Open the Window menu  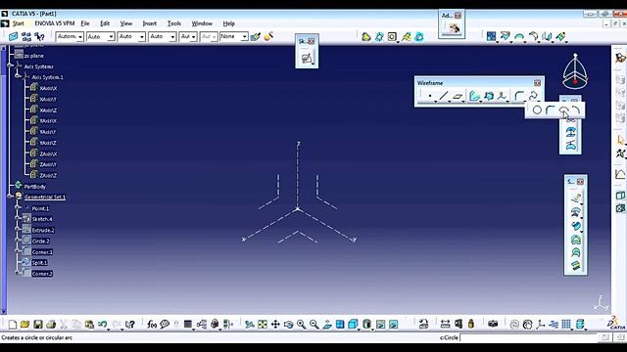pos(202,23)
